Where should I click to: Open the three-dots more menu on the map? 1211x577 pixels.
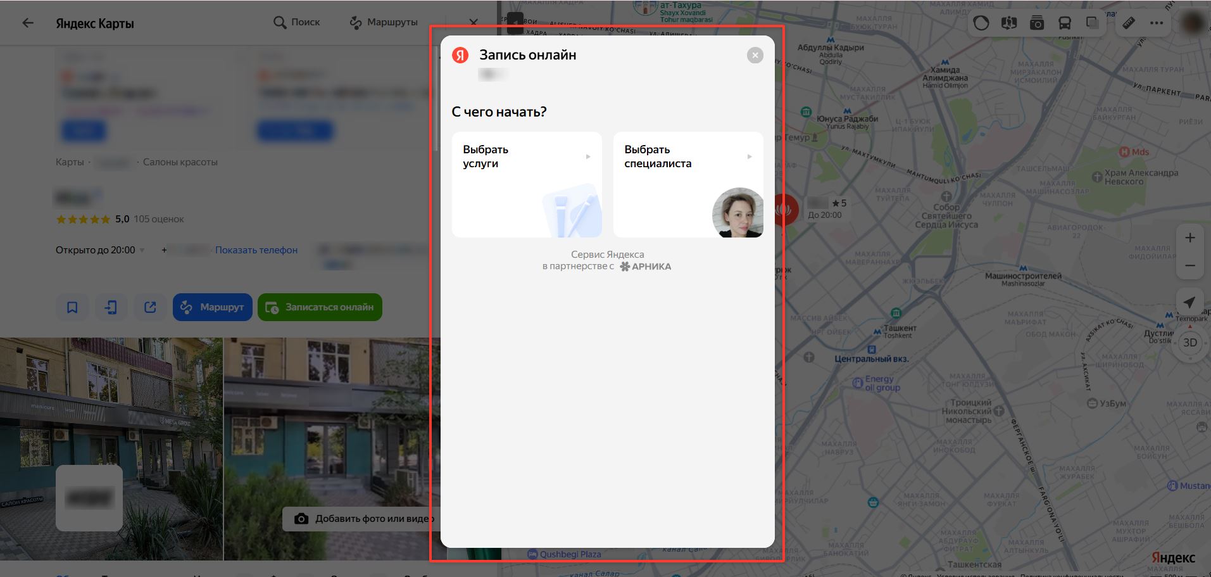[1157, 23]
